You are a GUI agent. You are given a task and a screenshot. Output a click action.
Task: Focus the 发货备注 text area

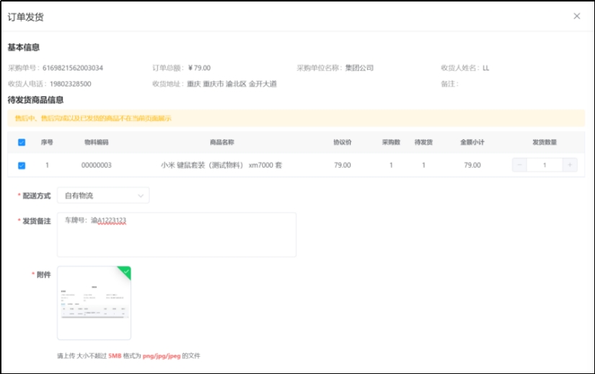pos(176,234)
